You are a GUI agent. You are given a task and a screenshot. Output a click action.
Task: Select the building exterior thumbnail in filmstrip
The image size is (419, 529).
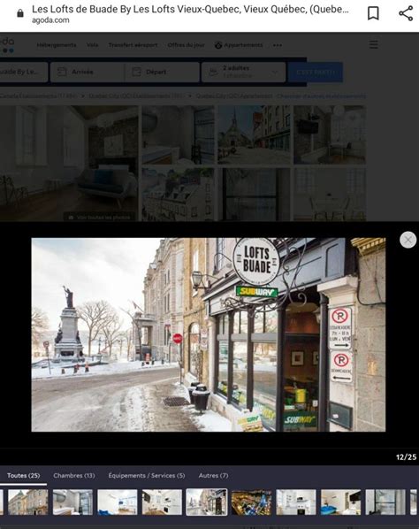[x=28, y=502]
